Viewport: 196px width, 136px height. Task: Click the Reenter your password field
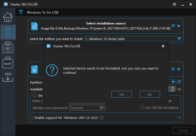(x=87, y=108)
